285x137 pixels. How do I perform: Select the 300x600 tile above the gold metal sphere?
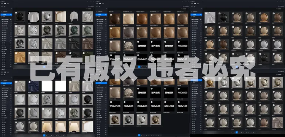(155, 106)
